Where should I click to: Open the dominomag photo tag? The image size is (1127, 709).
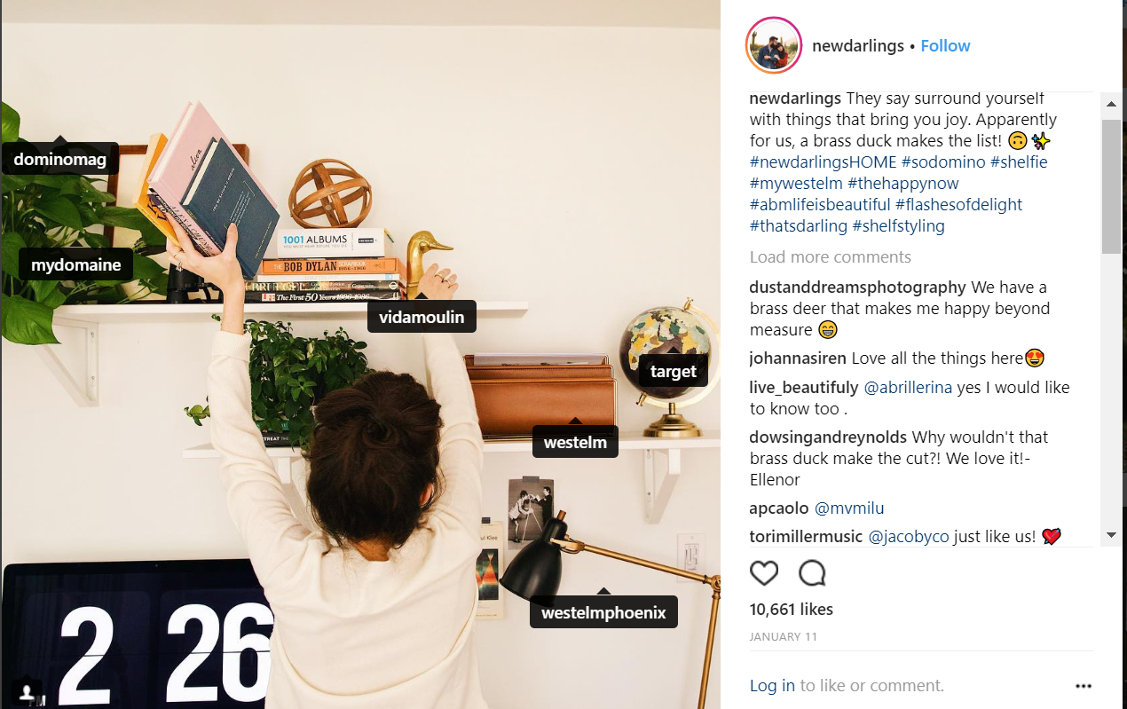click(60, 160)
